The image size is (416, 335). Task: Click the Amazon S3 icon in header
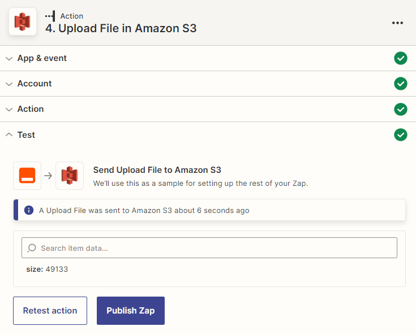pos(23,22)
